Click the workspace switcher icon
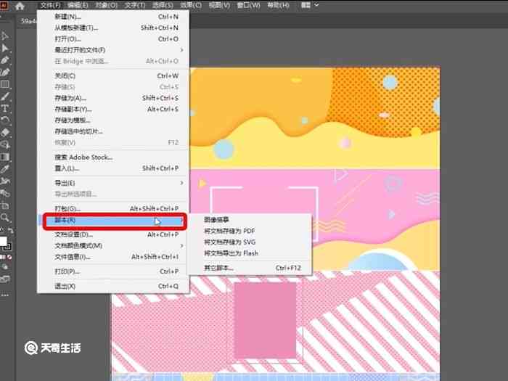 (306, 5)
